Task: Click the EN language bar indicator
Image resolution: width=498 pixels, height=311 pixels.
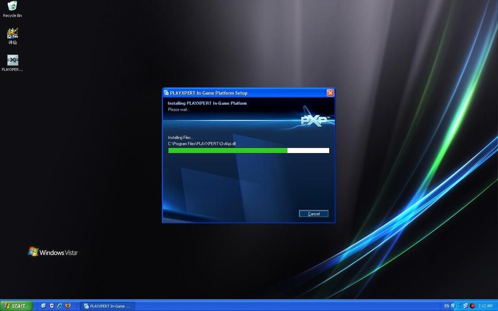Action: [x=446, y=306]
